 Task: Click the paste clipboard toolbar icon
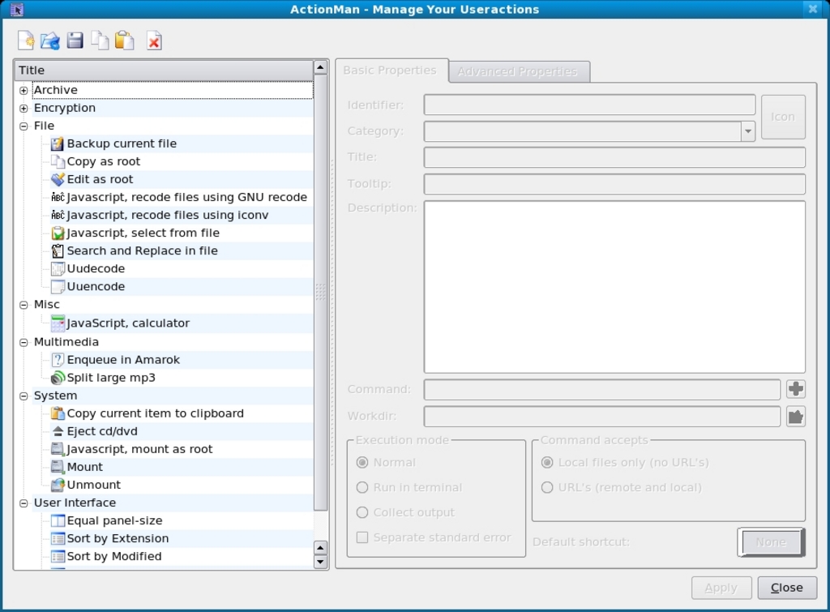124,41
